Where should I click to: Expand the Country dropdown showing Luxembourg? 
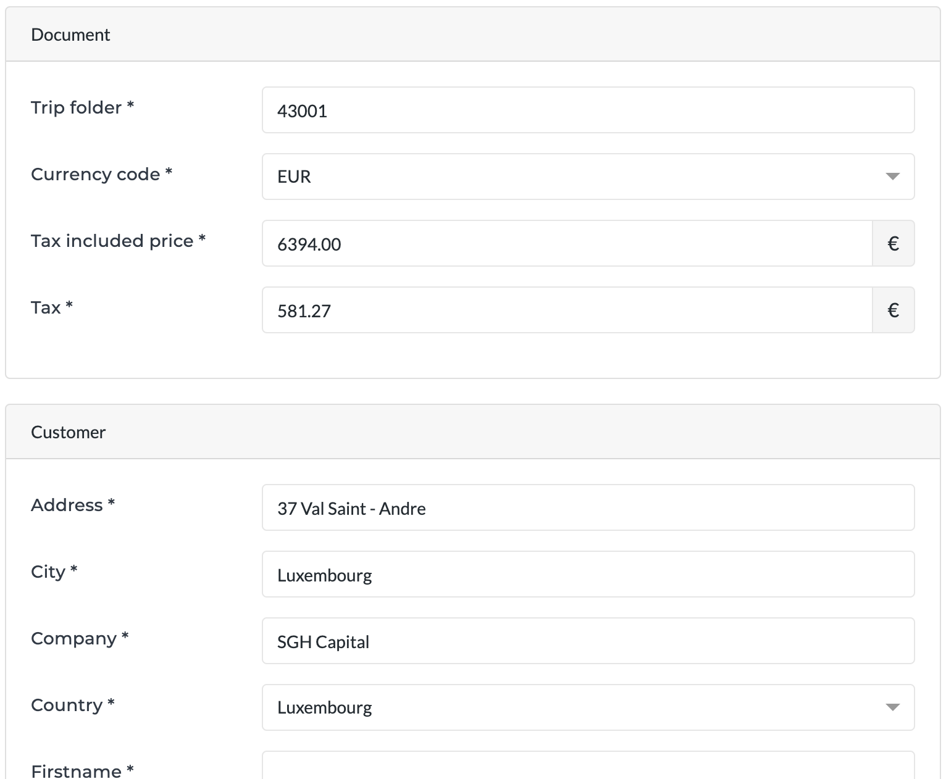[588, 708]
